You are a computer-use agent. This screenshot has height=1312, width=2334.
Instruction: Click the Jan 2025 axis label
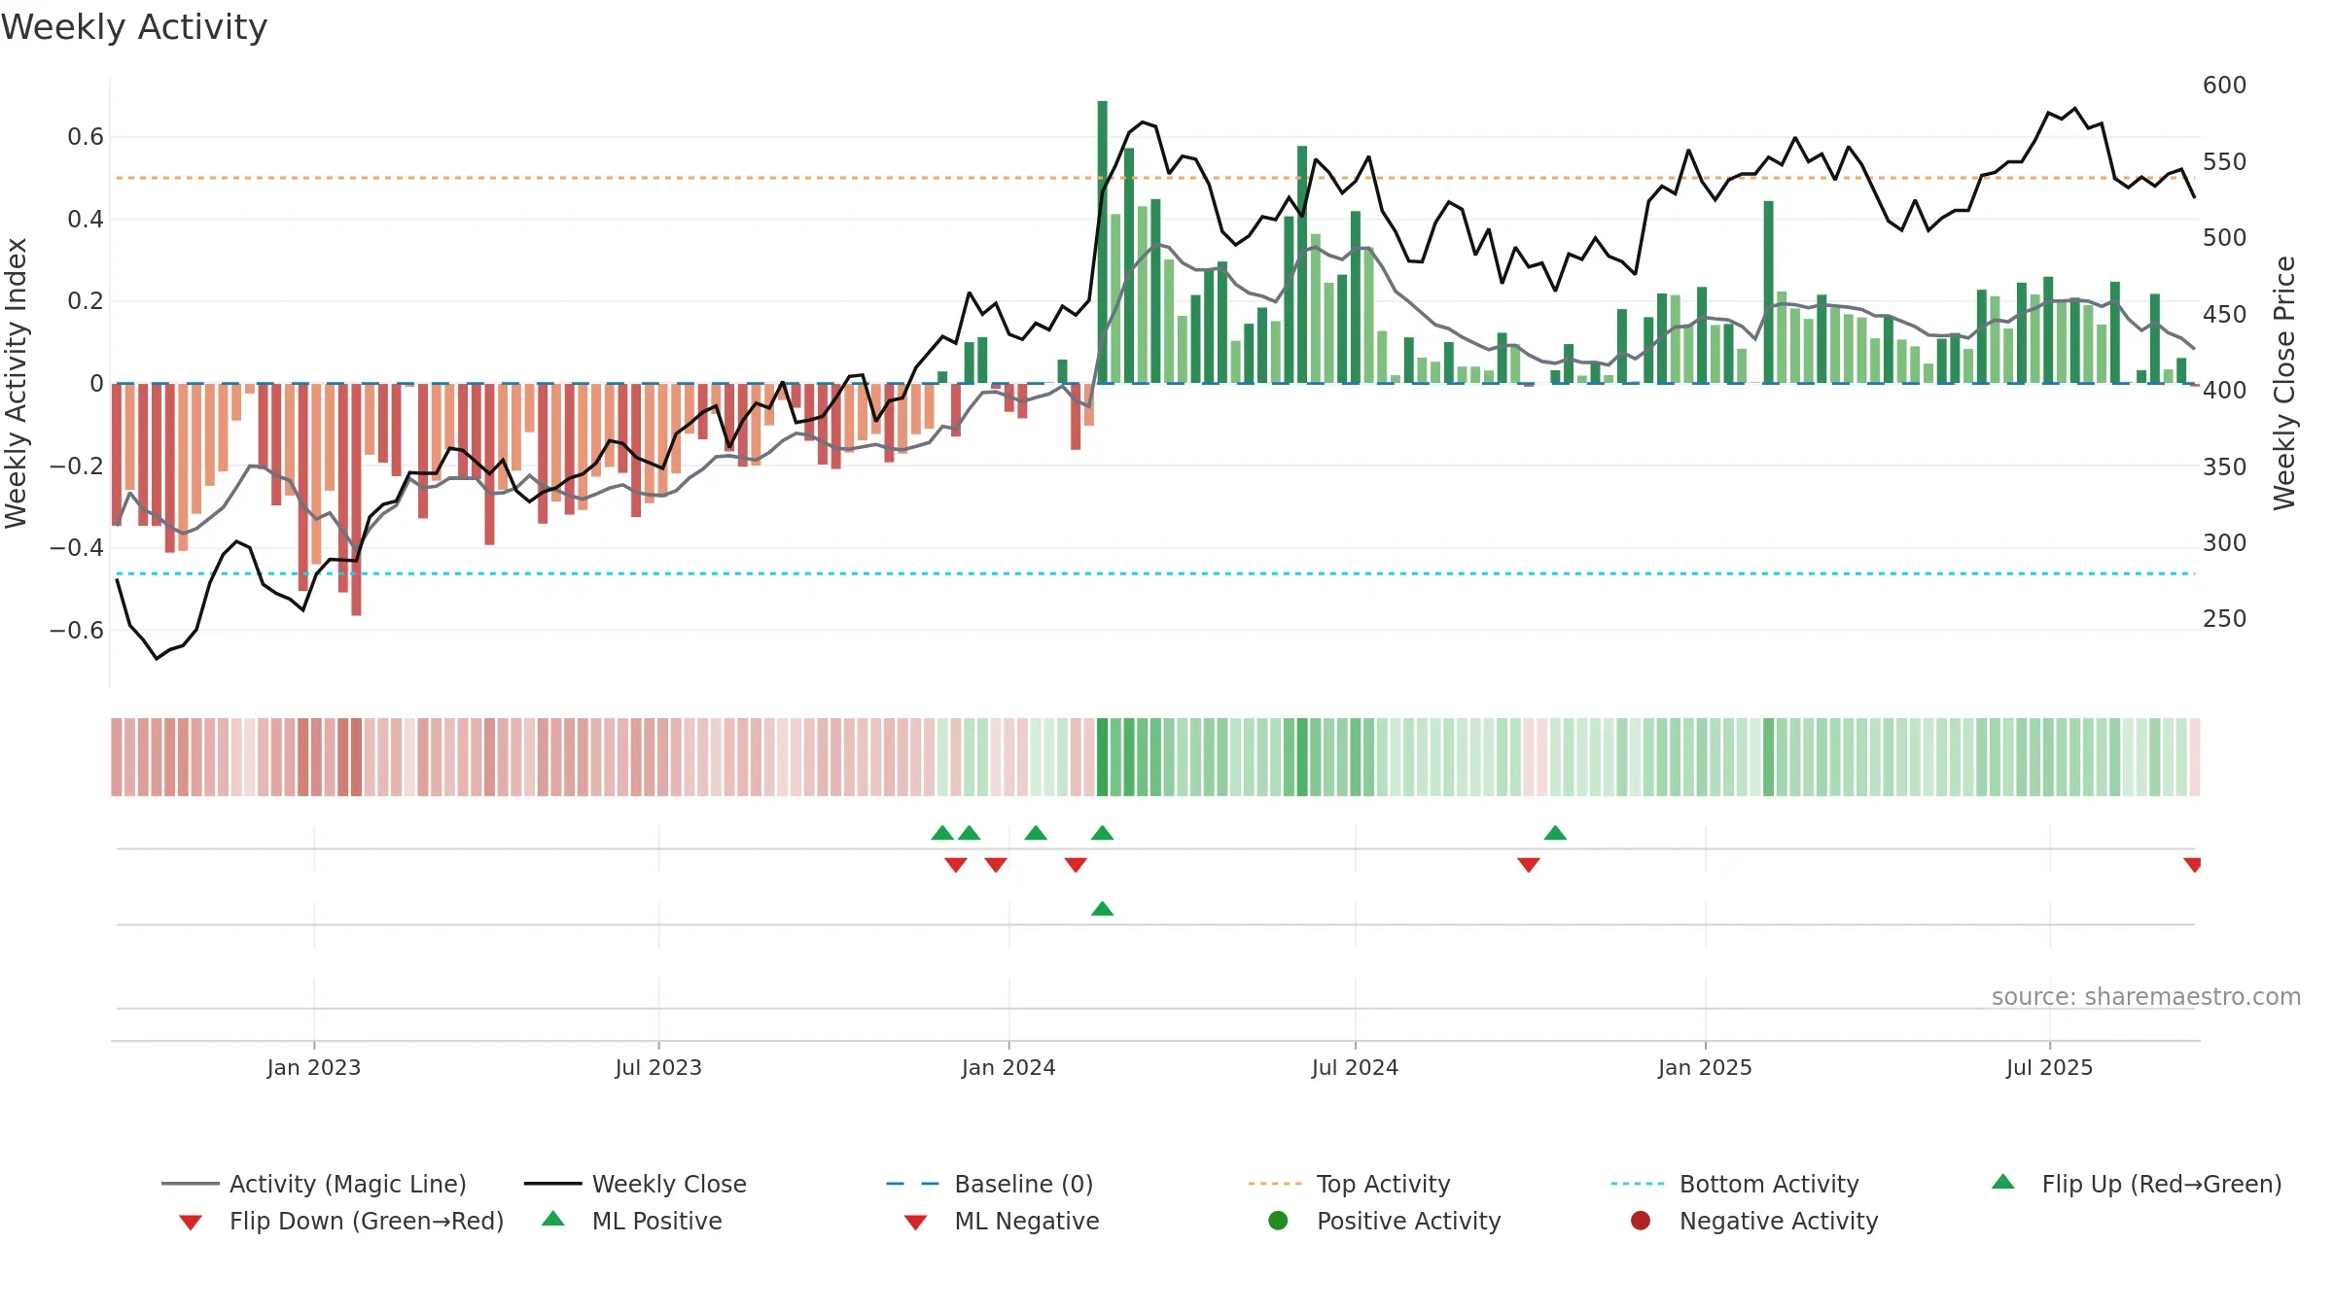click(x=1705, y=1067)
